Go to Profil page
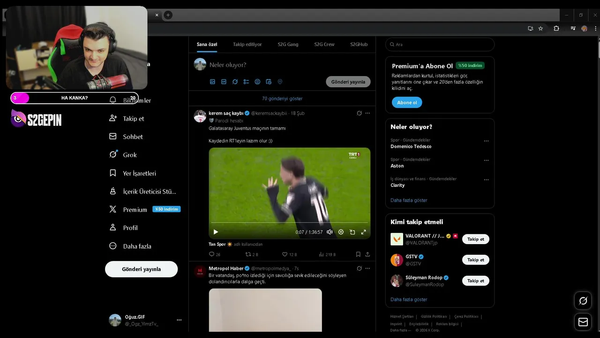This screenshot has width=600, height=338. (x=123, y=228)
